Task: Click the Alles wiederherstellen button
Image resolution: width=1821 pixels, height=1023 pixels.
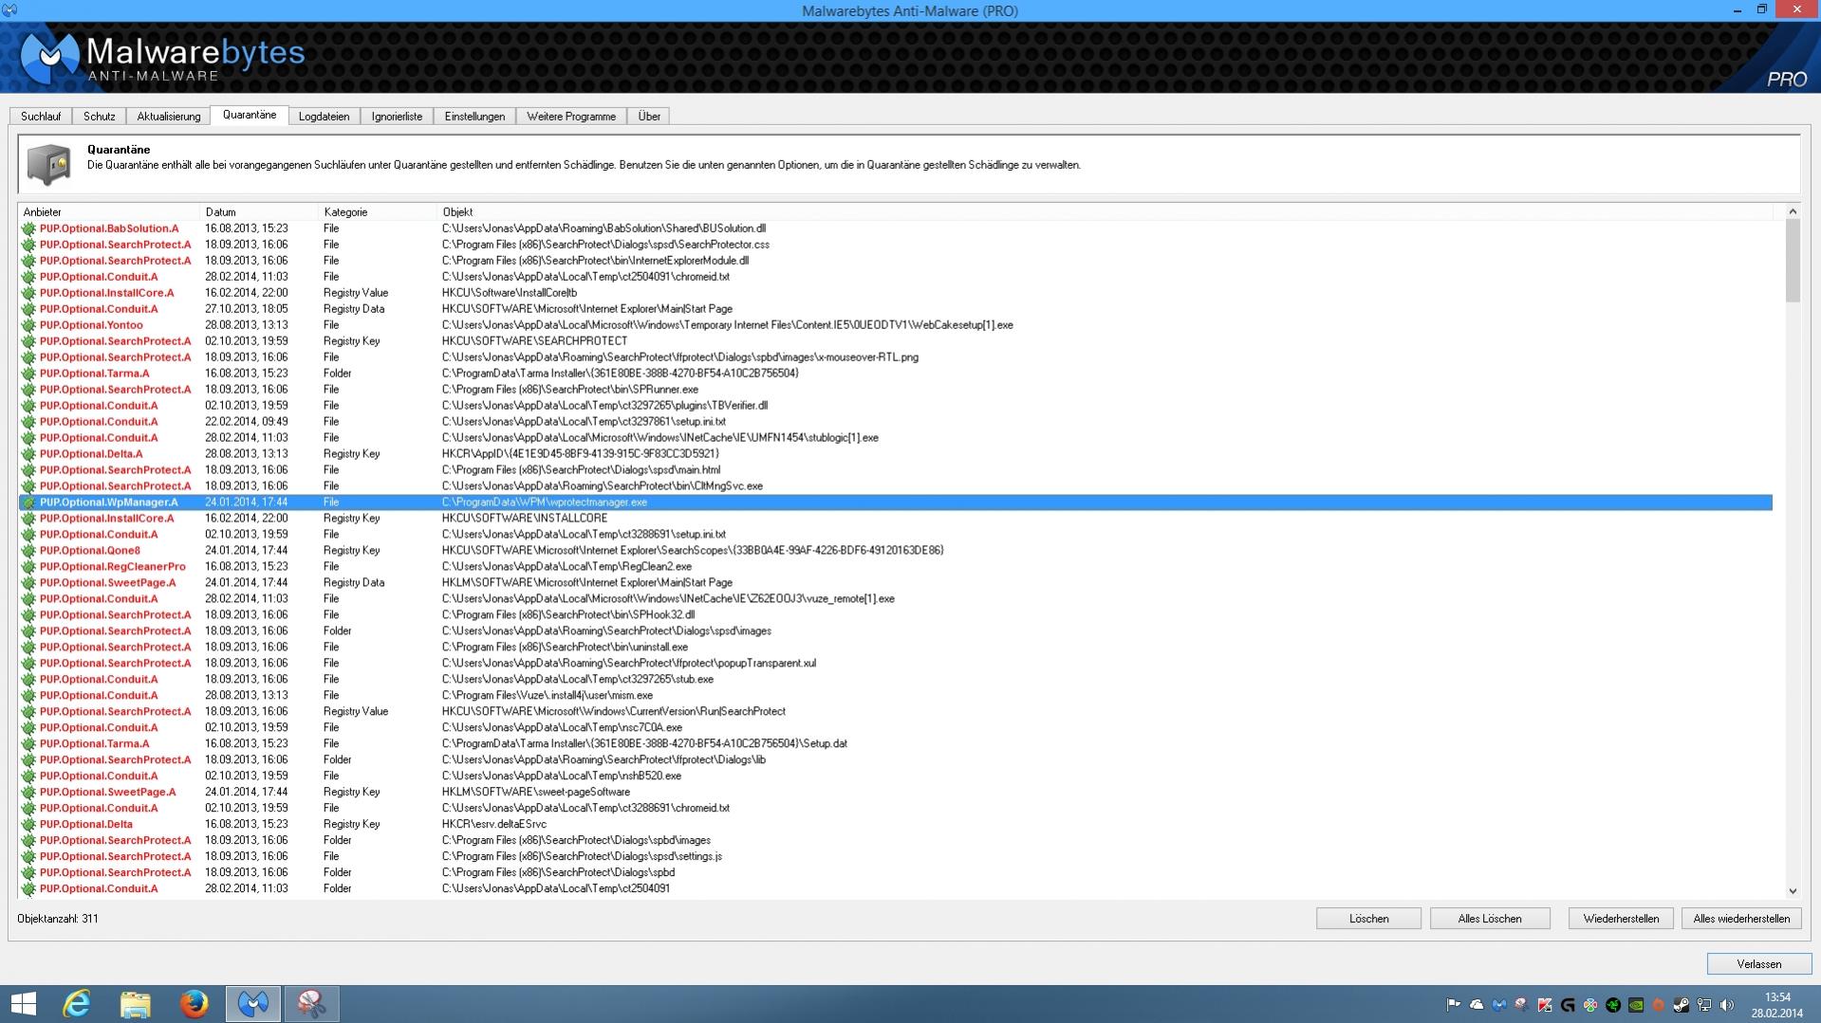Action: (x=1741, y=919)
